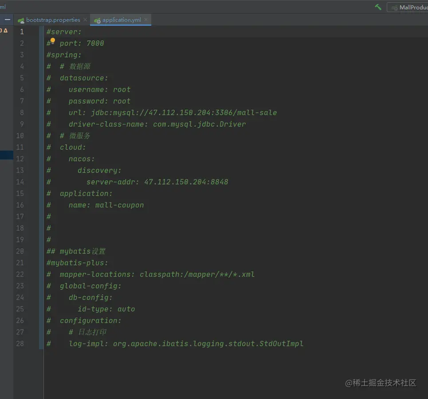Viewport: 428px width, 399px height.
Task: Click the '#spring:' line
Action: [64, 55]
